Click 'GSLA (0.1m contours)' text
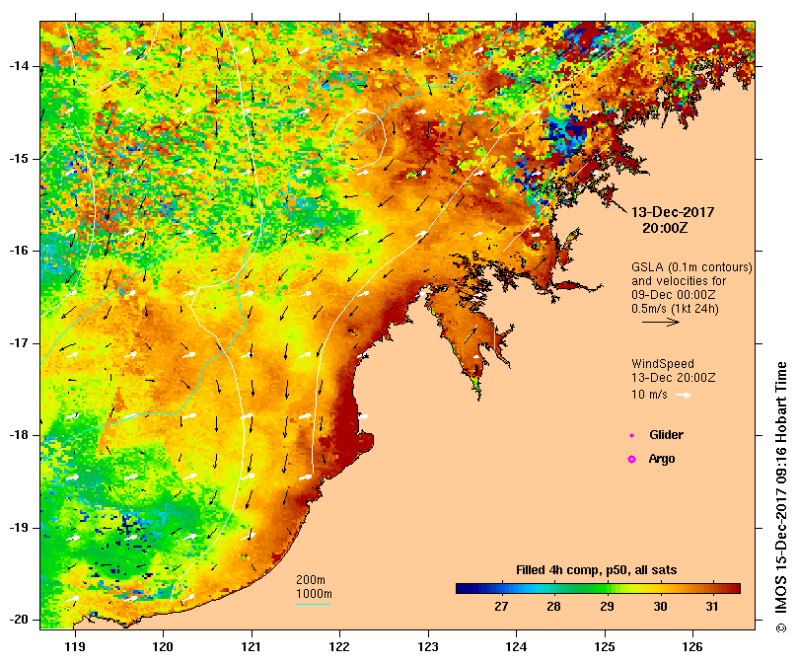 pos(691,267)
